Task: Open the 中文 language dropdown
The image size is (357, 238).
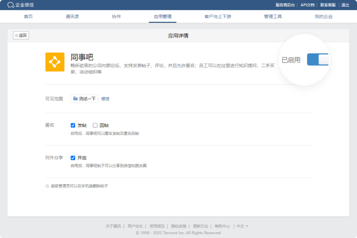Action: click(242, 226)
